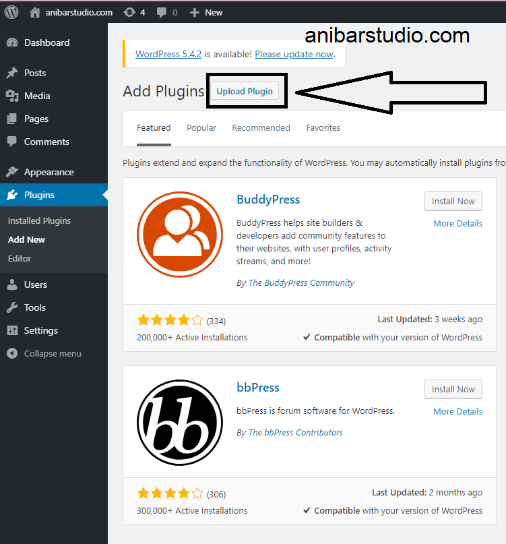
Task: View More Details for BuddyPress
Action: (x=457, y=223)
